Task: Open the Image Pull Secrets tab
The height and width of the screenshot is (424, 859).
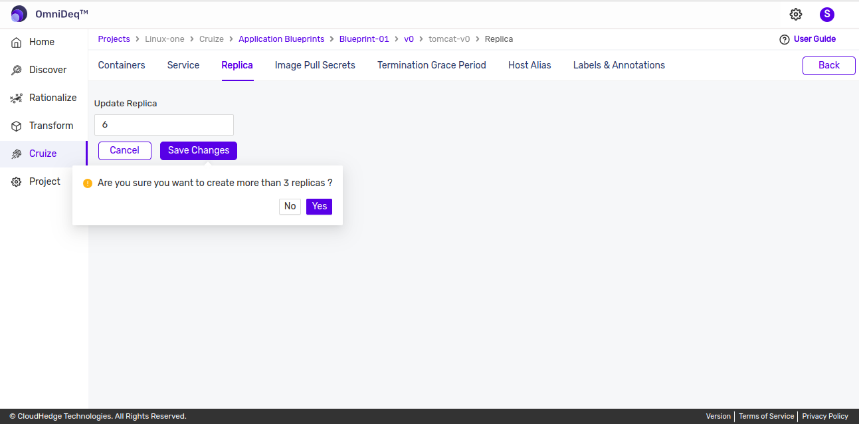Action: [x=315, y=65]
